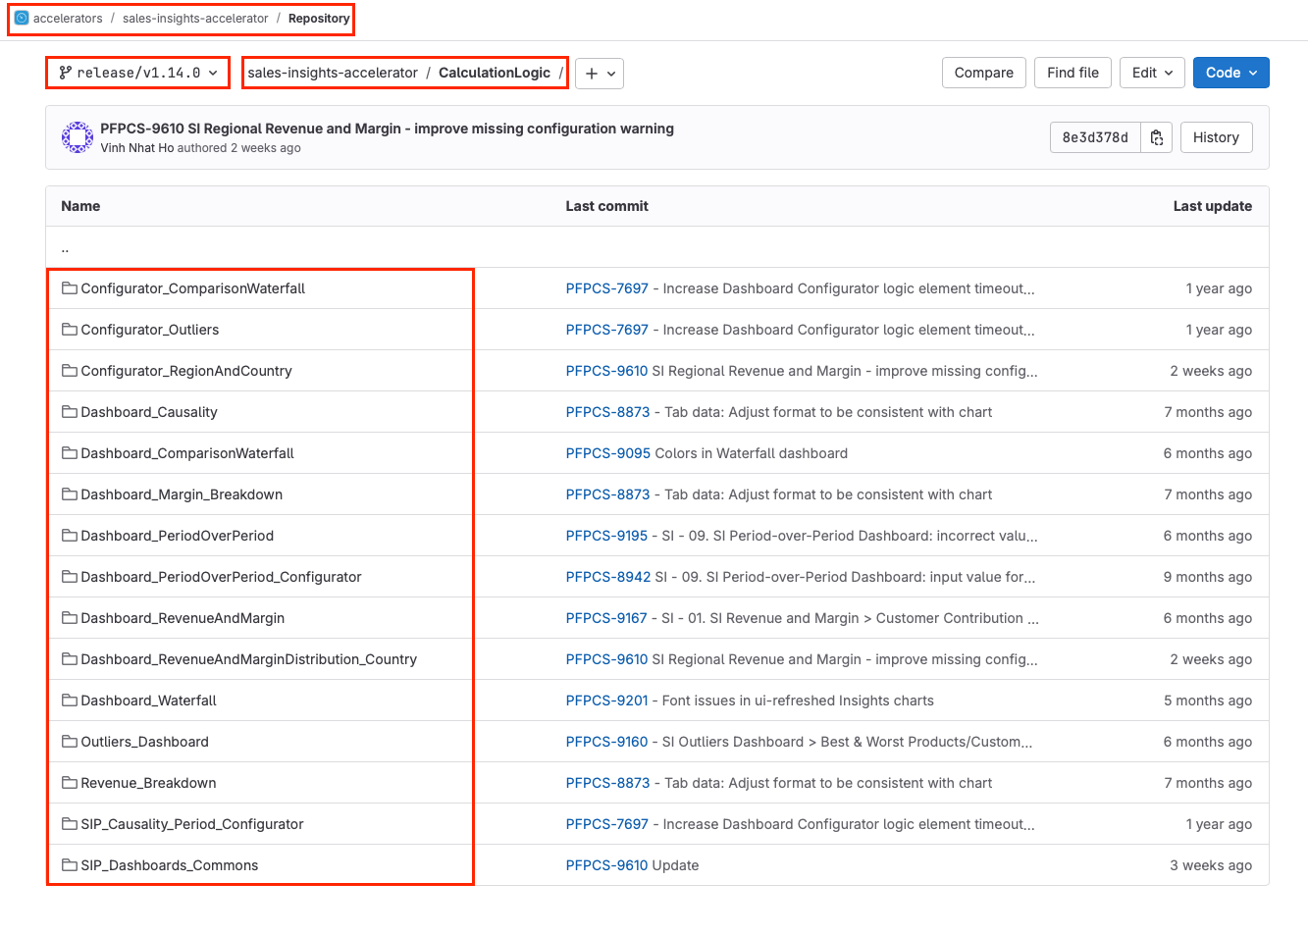View commit History
This screenshot has width=1308, height=934.
pos(1216,137)
